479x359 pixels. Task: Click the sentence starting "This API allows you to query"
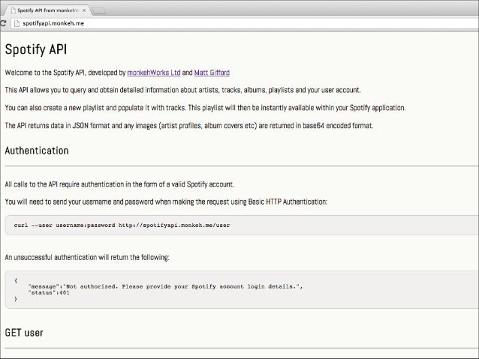point(182,90)
